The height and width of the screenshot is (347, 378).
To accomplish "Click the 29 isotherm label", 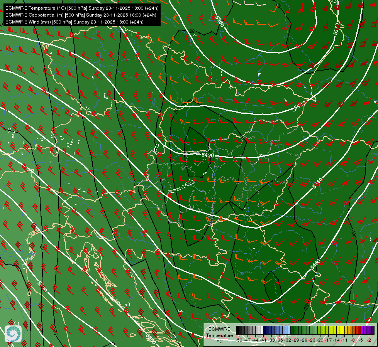I will click(x=307, y=307).
